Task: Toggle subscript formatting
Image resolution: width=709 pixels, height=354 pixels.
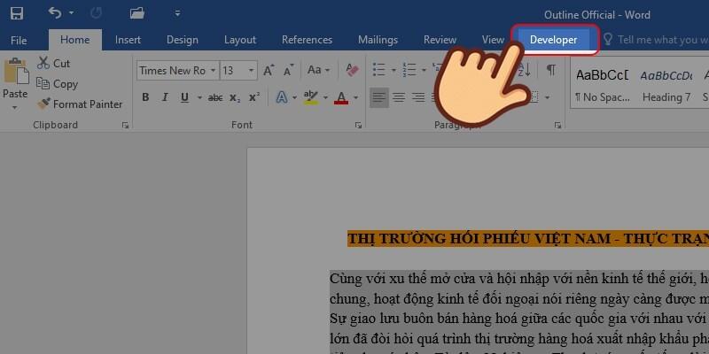Action: pos(235,97)
